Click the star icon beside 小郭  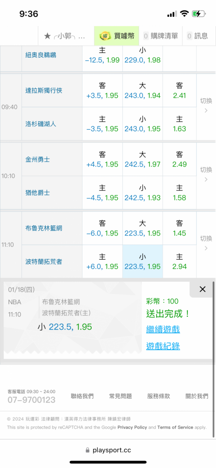tap(47, 36)
